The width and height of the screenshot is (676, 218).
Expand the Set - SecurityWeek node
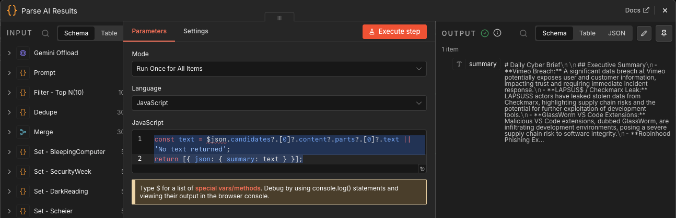(x=9, y=172)
